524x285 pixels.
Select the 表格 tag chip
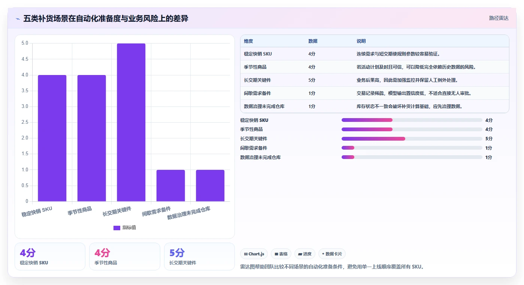[x=281, y=254]
